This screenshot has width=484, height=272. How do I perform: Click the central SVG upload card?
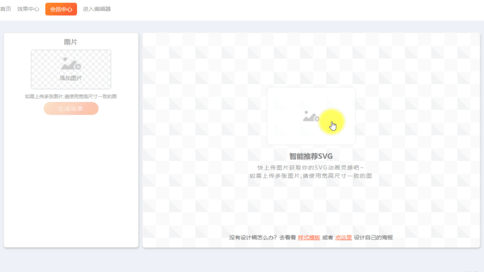click(x=311, y=116)
